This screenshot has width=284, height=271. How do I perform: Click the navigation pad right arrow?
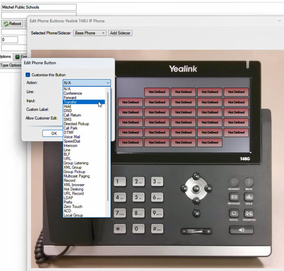[x=208, y=189]
